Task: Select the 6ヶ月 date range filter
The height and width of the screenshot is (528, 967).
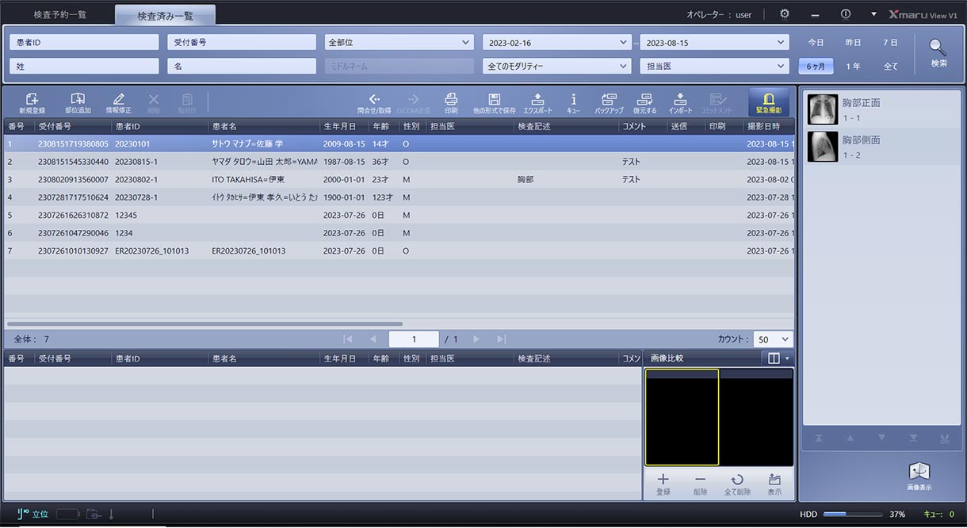Action: coord(816,67)
